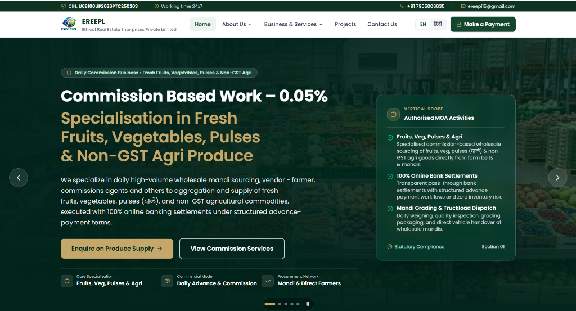Select the active first slide indicator
This screenshot has width=576, height=311.
[270, 304]
